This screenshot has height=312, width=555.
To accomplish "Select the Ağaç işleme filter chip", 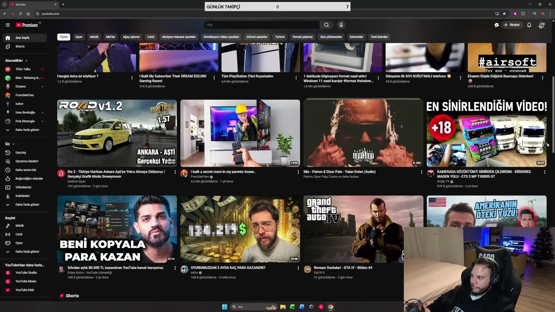I will pos(131,37).
